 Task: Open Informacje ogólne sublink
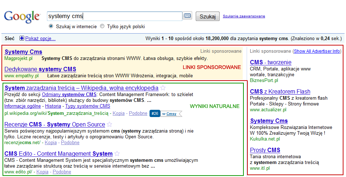tap(22, 106)
